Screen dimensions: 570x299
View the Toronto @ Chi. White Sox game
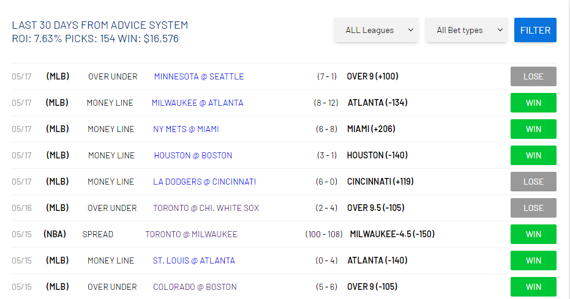(206, 208)
